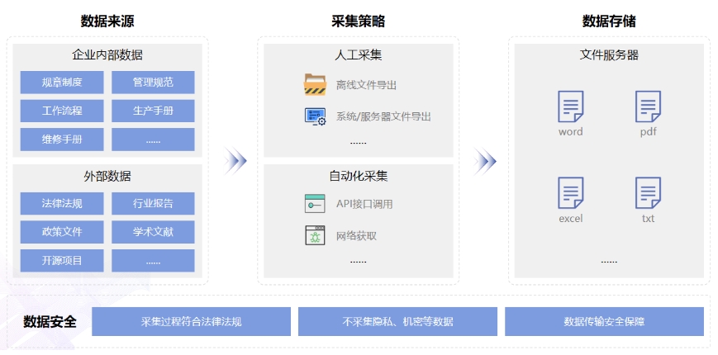The width and height of the screenshot is (718, 355).
Task: Click the arrow between source and strategy
Action: 236,161
